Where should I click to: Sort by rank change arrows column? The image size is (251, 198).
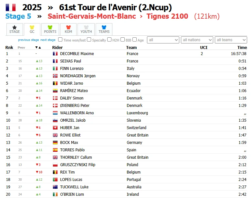38,47
